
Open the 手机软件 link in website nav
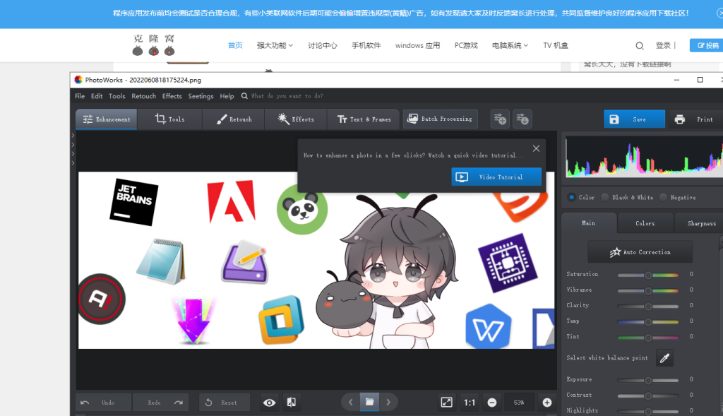(366, 45)
